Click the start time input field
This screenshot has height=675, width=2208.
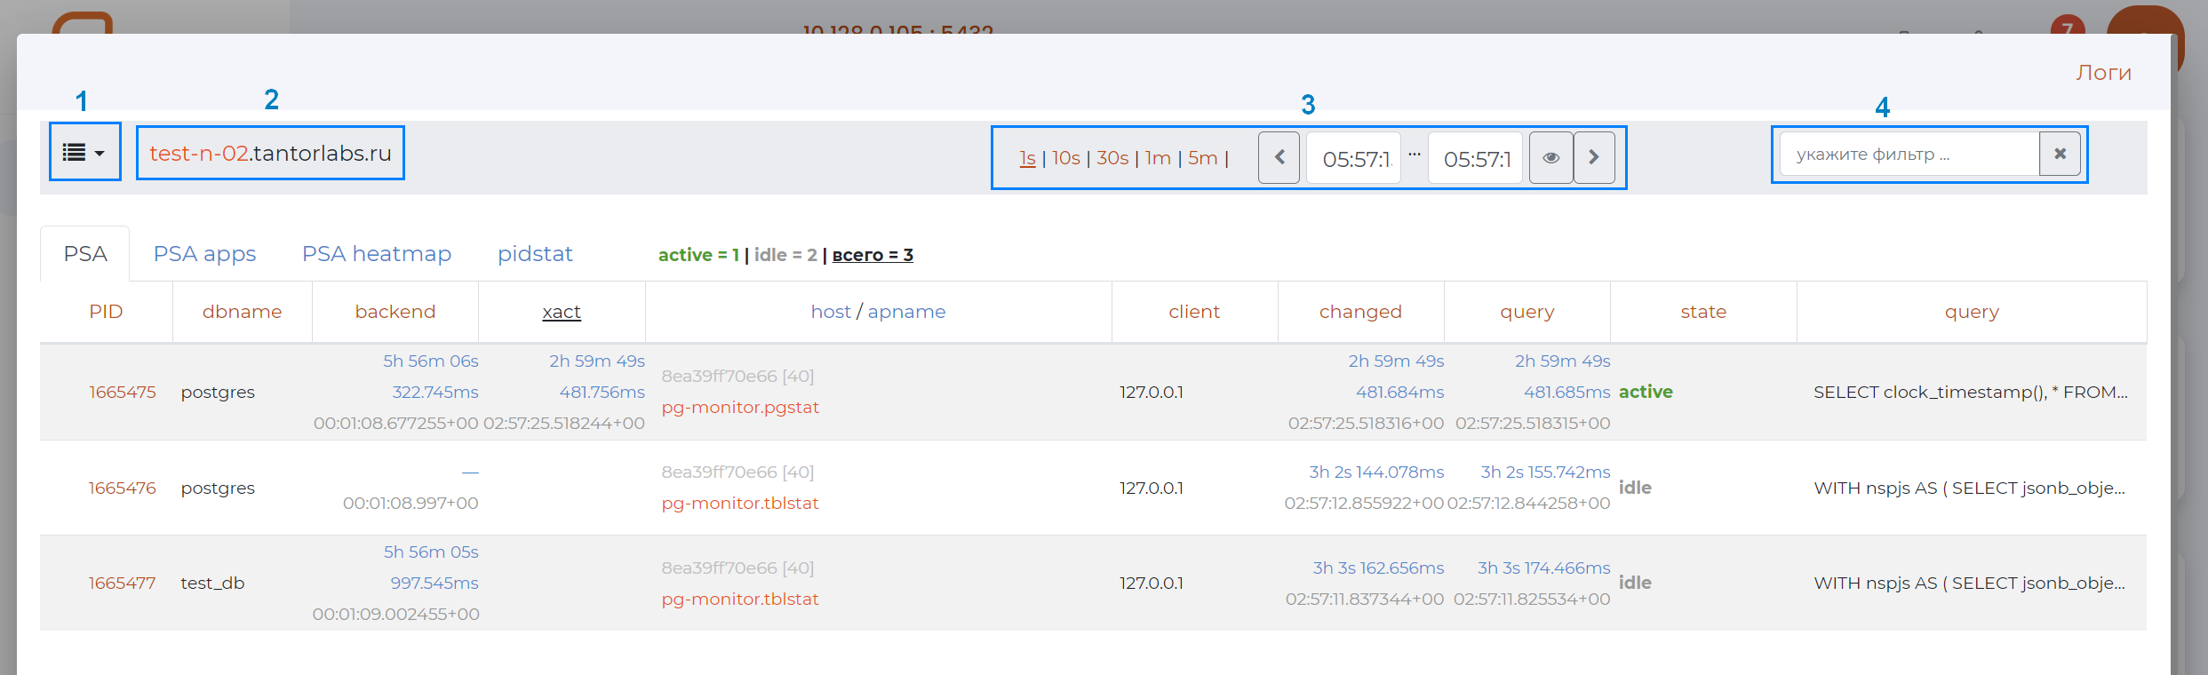tap(1354, 158)
